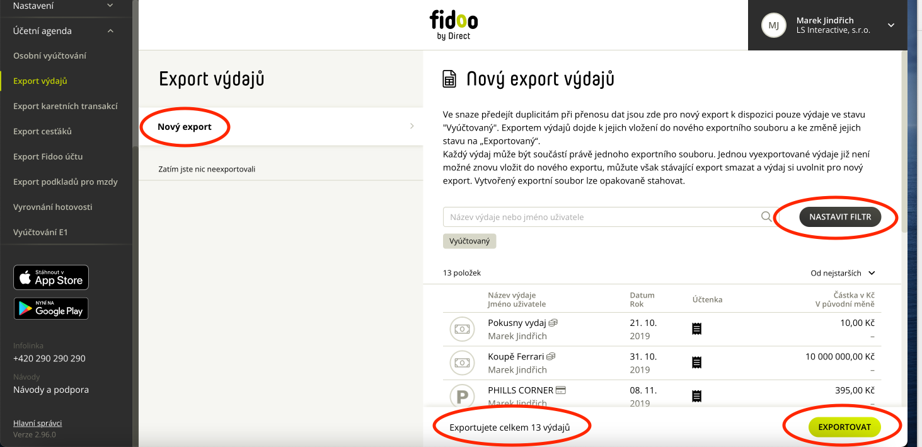Click the NASTAVIT FILTR button
This screenshot has width=922, height=447.
840,216
